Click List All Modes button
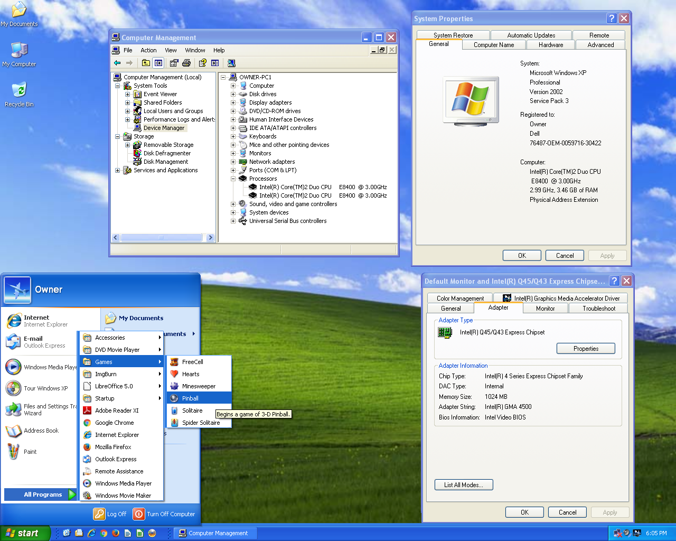 click(x=464, y=485)
